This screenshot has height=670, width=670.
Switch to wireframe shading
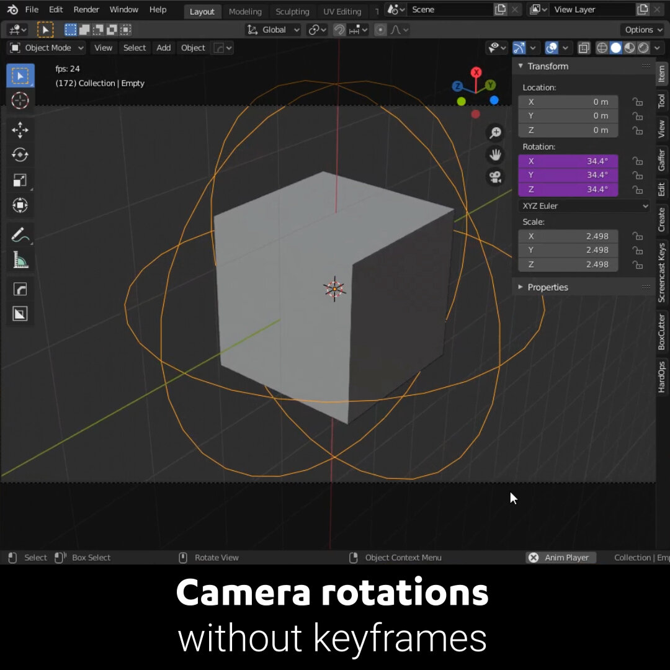pyautogui.click(x=602, y=48)
